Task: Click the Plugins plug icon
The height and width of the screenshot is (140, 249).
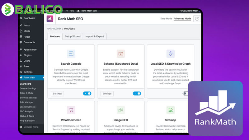Action: [21, 55]
